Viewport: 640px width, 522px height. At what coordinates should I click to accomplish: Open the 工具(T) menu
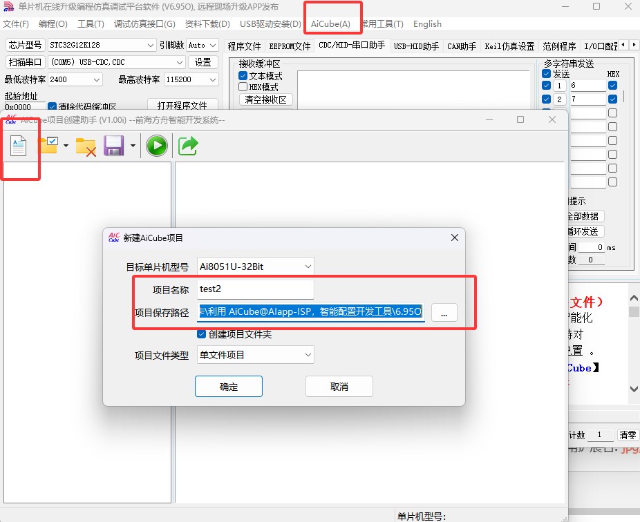tap(91, 24)
